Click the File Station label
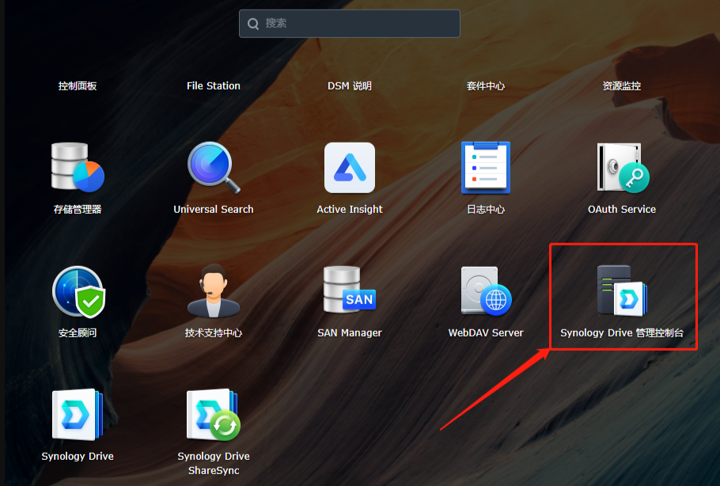Viewport: 720px width, 486px height. (x=214, y=85)
